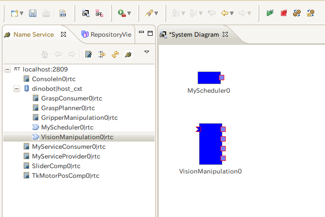Open online system editor with the ON icon
325x217 pixels.
coord(86,13)
